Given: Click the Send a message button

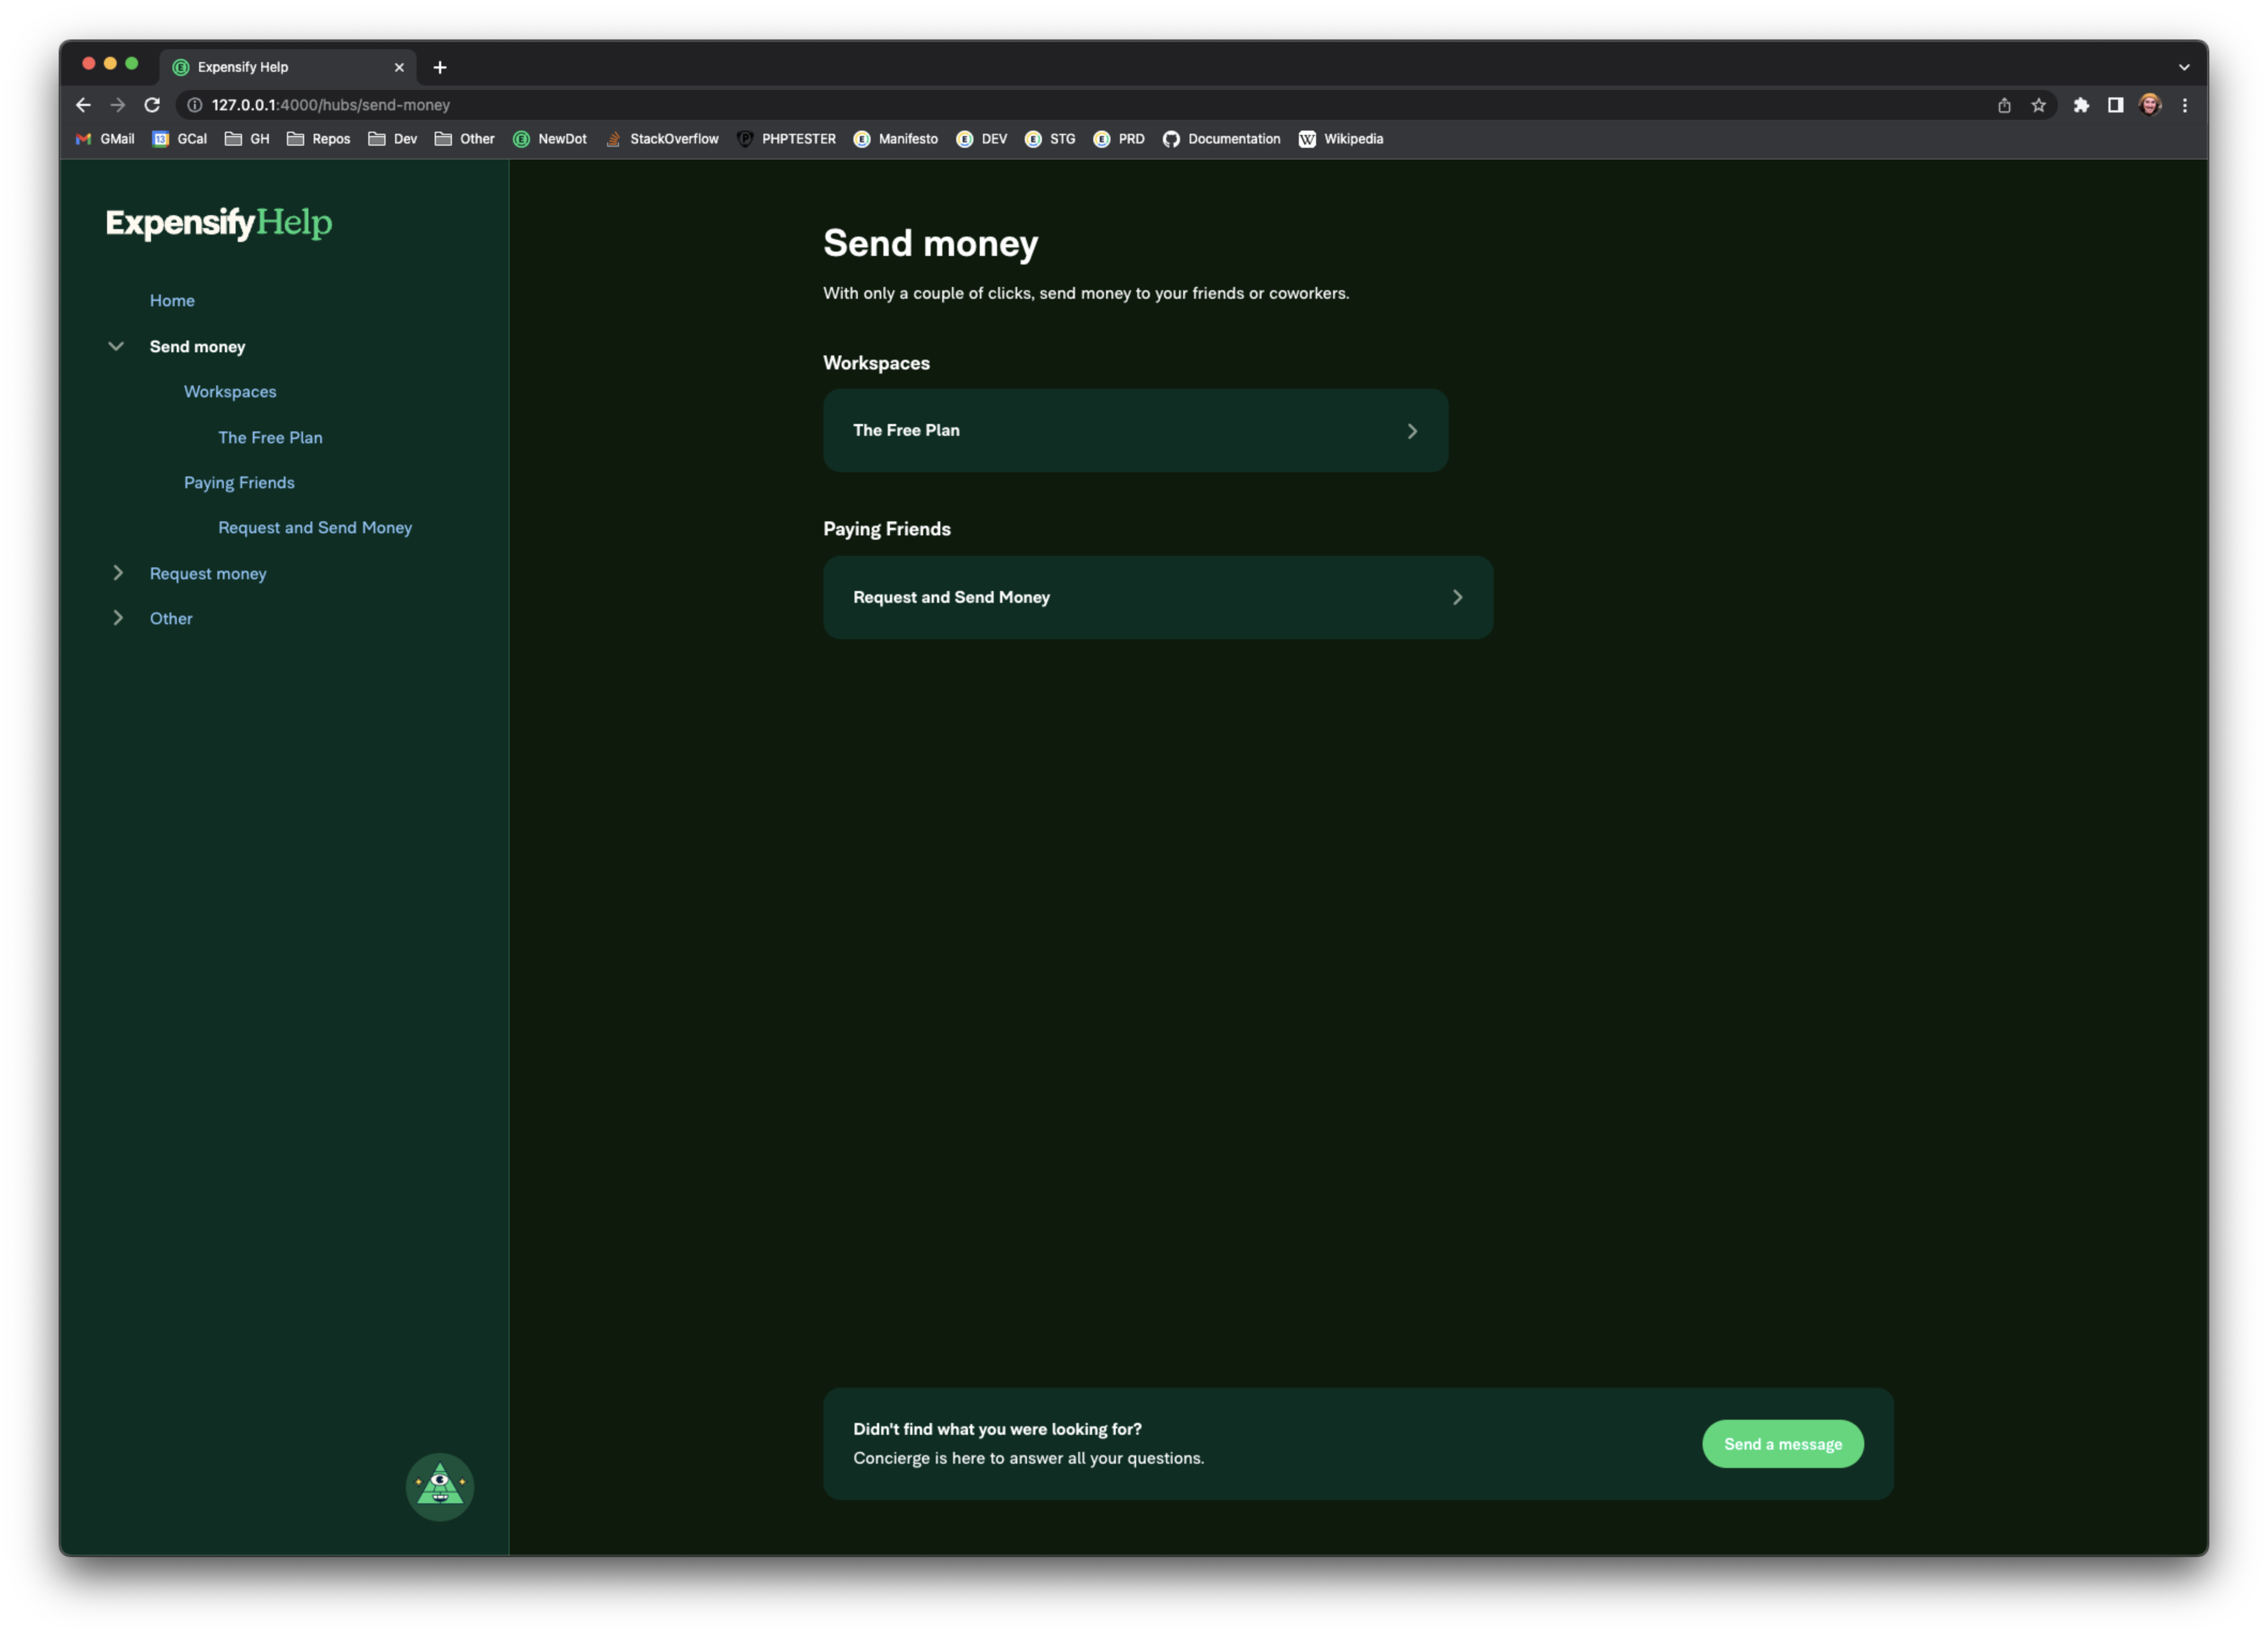Looking at the screenshot, I should click(x=1782, y=1443).
